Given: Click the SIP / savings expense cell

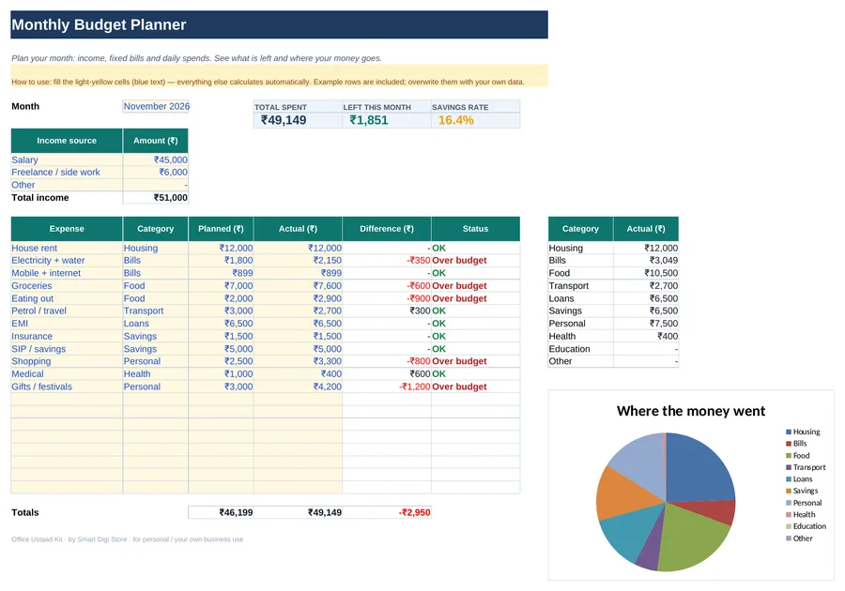Looking at the screenshot, I should (67, 349).
